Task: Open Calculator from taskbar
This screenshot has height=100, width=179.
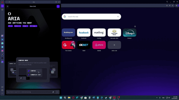Action: tap(89, 98)
